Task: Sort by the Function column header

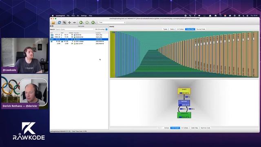Action: (76, 33)
